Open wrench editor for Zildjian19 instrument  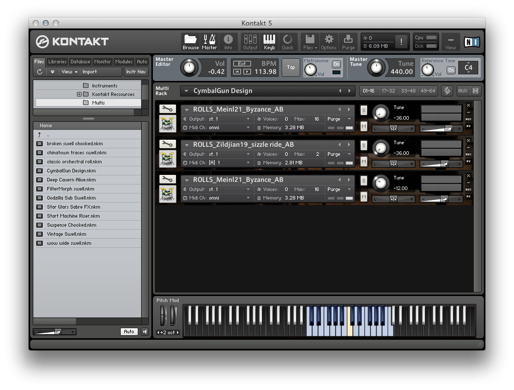tap(167, 144)
